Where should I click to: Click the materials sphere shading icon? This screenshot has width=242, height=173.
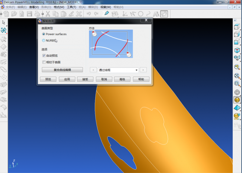pos(237,116)
